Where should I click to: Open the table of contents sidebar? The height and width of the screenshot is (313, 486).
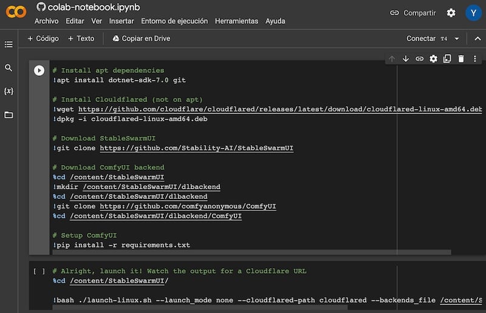[x=9, y=44]
